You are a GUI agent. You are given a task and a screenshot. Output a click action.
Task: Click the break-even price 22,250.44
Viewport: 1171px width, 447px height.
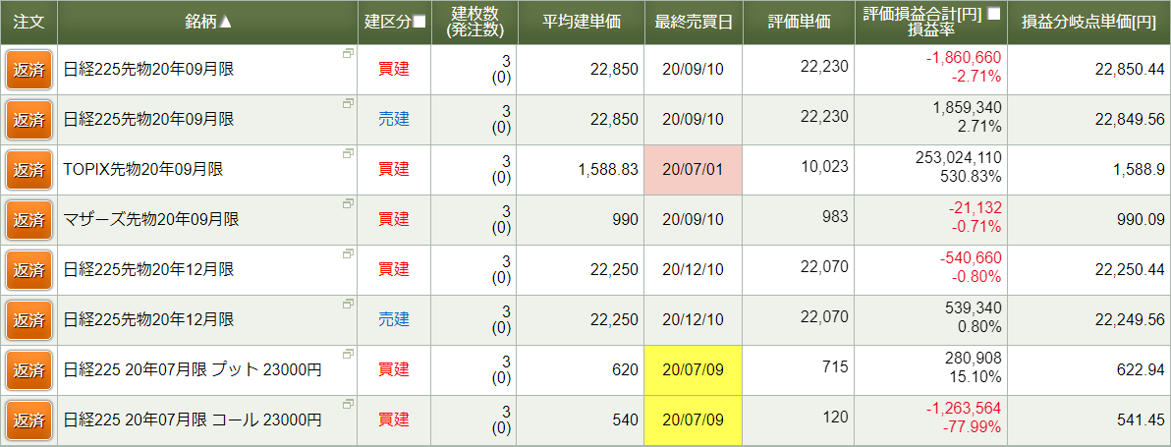pyautogui.click(x=1130, y=269)
